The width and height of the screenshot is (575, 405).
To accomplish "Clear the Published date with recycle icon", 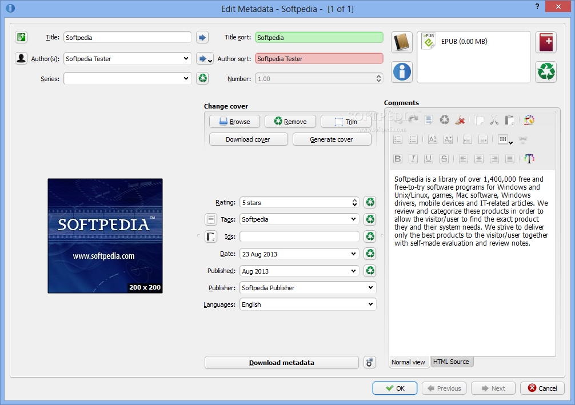I will pyautogui.click(x=370, y=271).
